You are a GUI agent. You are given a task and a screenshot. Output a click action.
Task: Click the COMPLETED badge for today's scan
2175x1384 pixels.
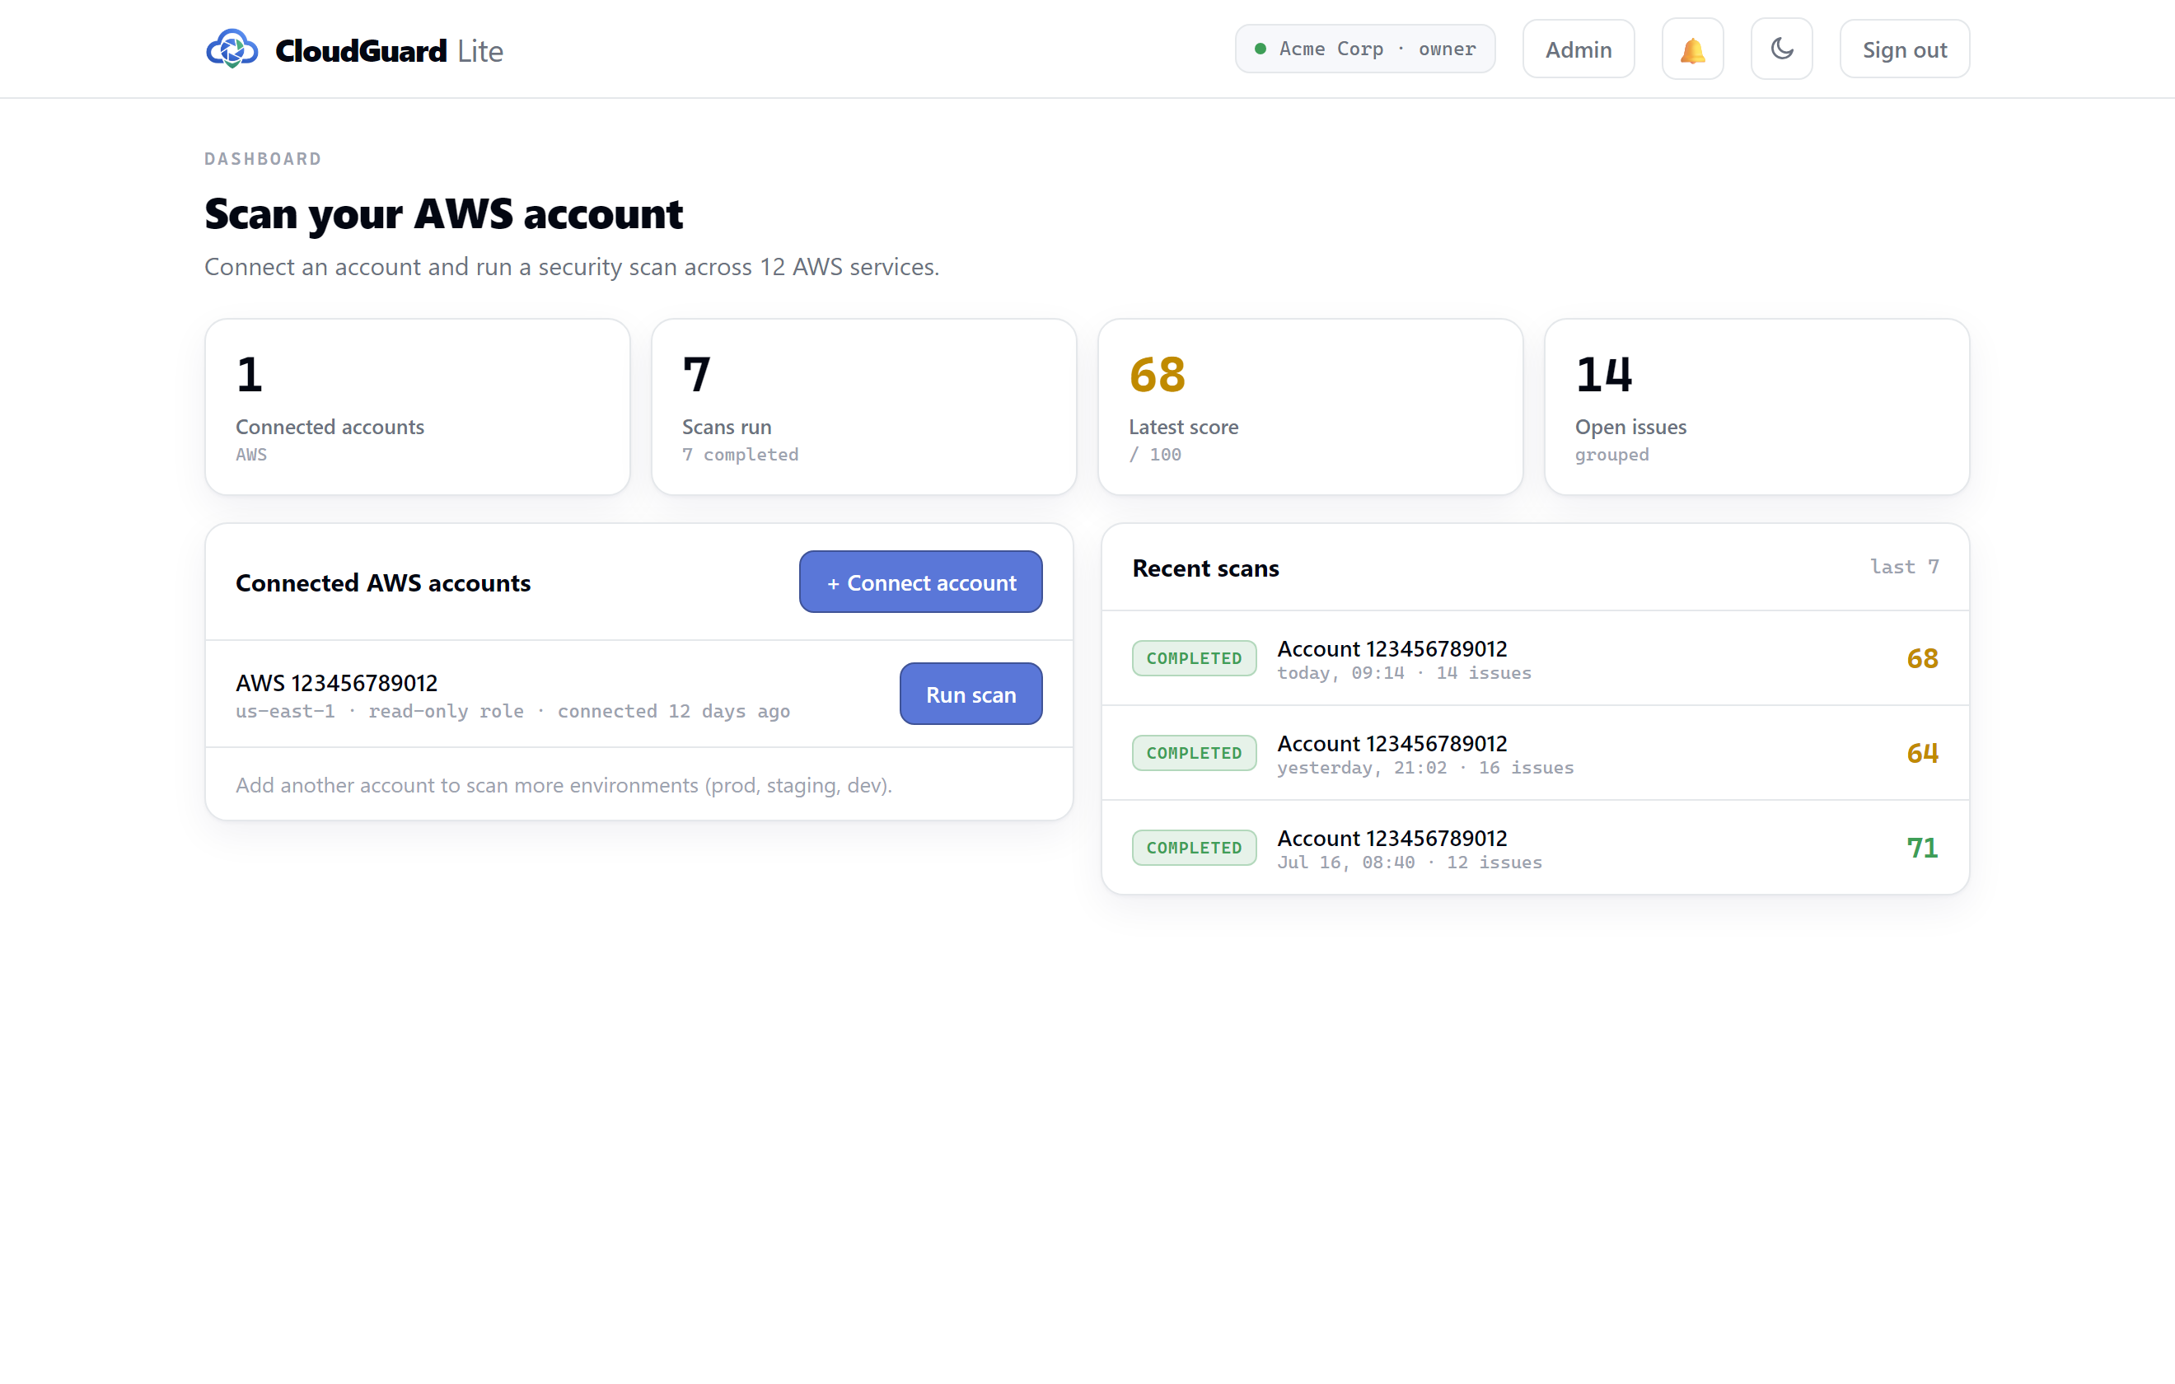click(1194, 658)
